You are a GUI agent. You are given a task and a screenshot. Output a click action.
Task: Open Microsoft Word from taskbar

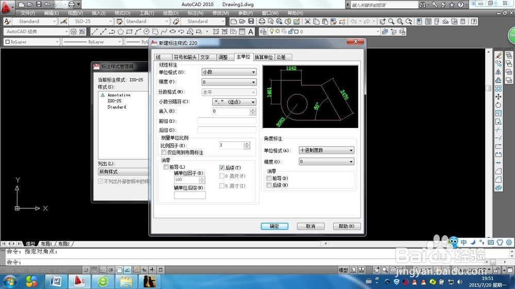click(56, 281)
